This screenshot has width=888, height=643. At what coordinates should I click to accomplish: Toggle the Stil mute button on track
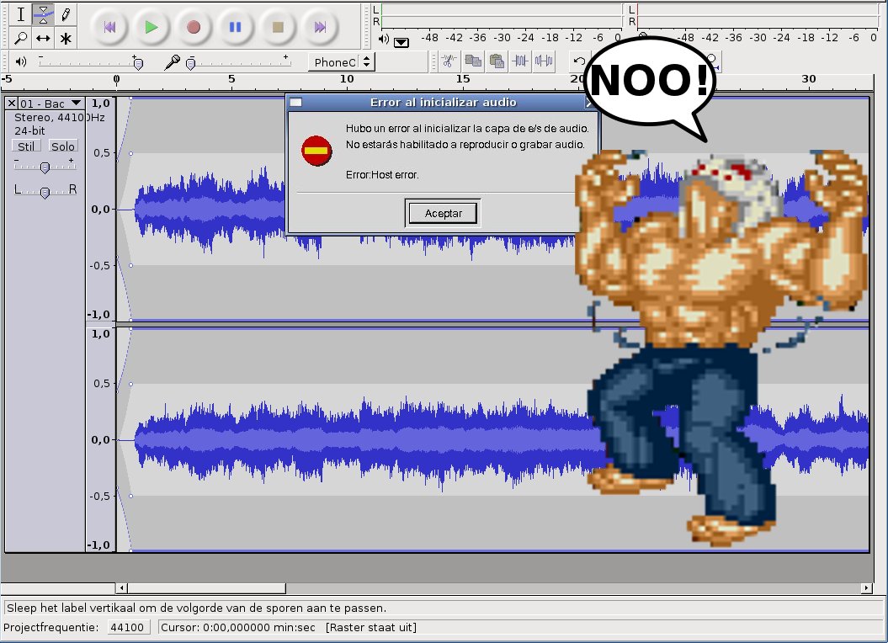[x=27, y=146]
